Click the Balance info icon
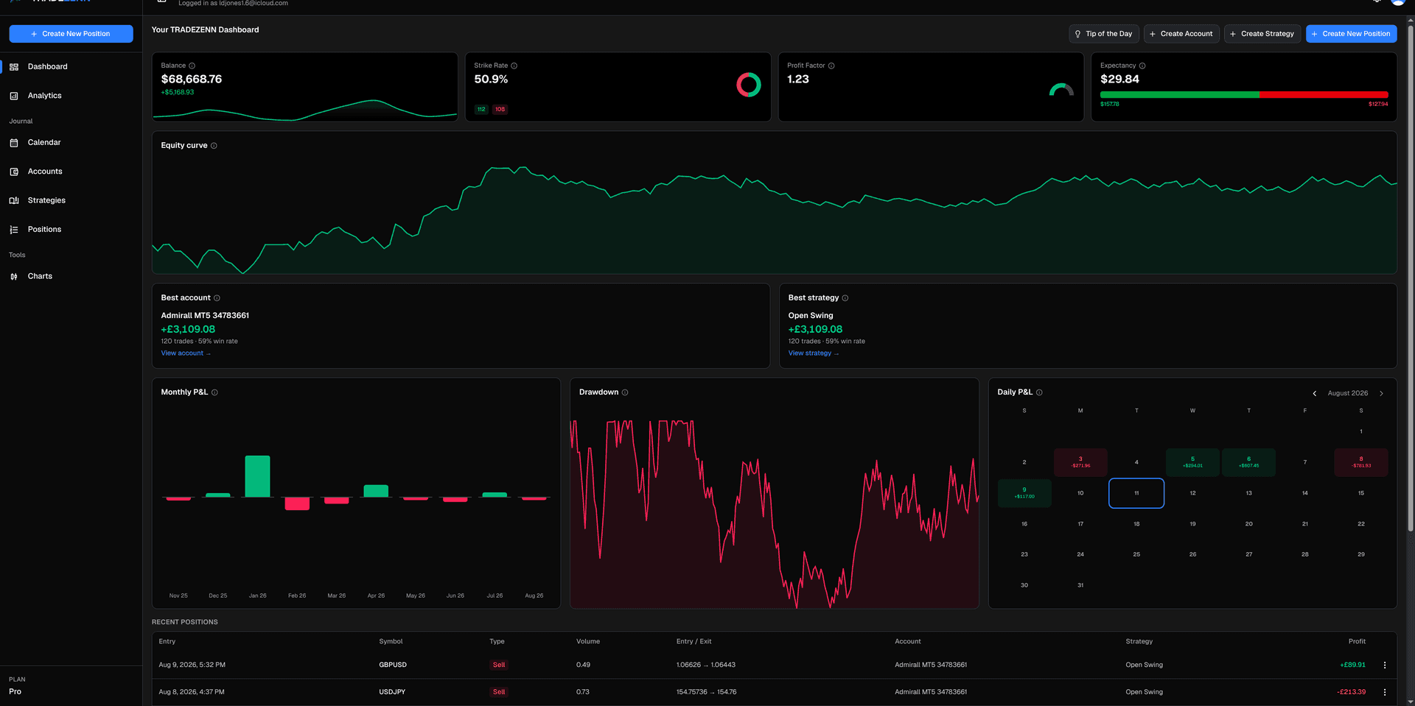The height and width of the screenshot is (706, 1415). tap(192, 66)
